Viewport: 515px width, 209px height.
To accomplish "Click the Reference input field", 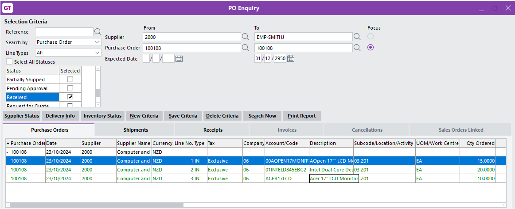I will [x=64, y=32].
